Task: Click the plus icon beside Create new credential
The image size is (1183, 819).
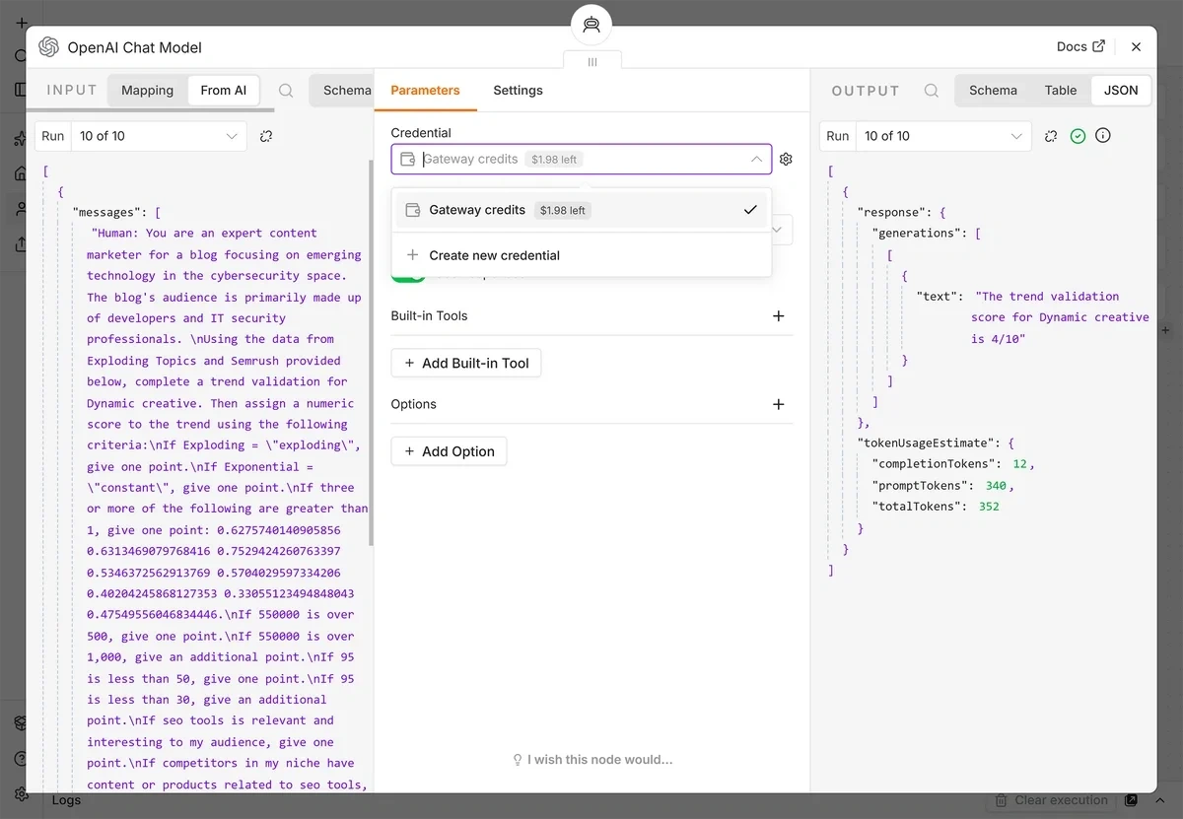Action: click(x=413, y=254)
